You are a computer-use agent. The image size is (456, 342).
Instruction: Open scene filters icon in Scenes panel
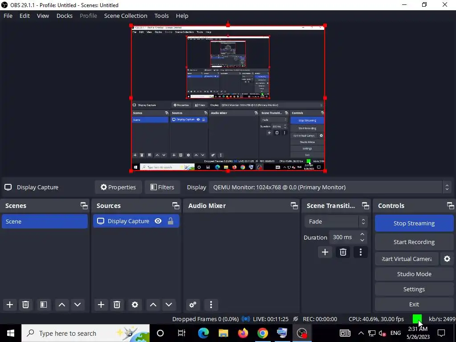(x=44, y=305)
